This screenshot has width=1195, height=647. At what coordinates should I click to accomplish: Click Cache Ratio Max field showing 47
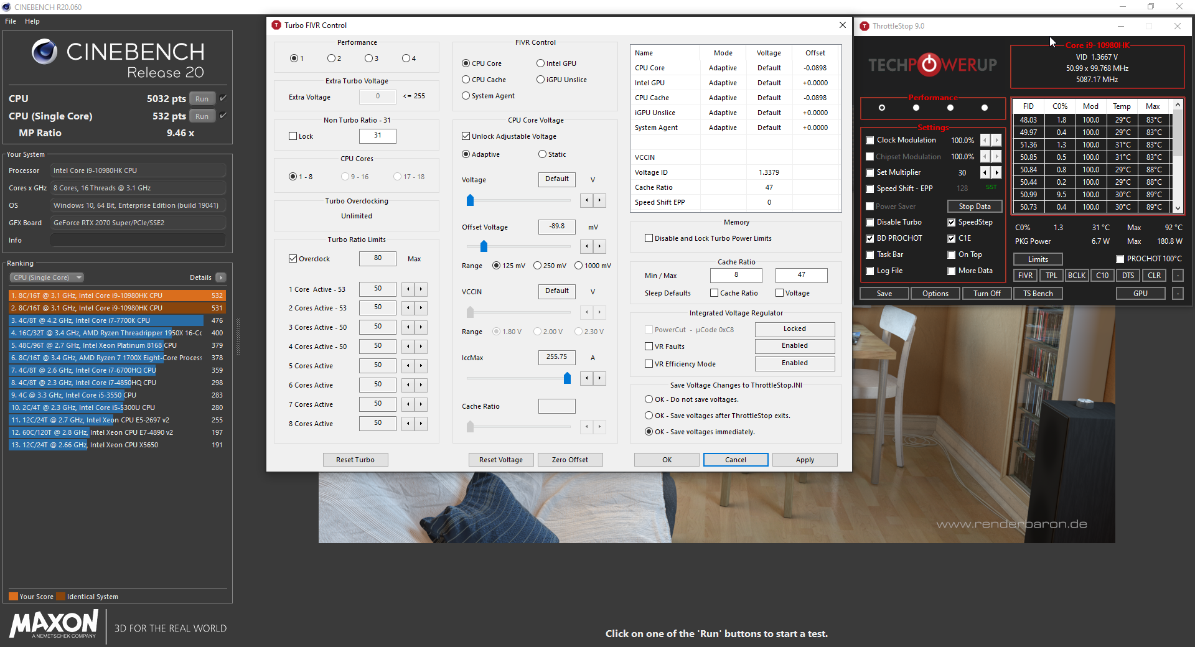click(802, 275)
